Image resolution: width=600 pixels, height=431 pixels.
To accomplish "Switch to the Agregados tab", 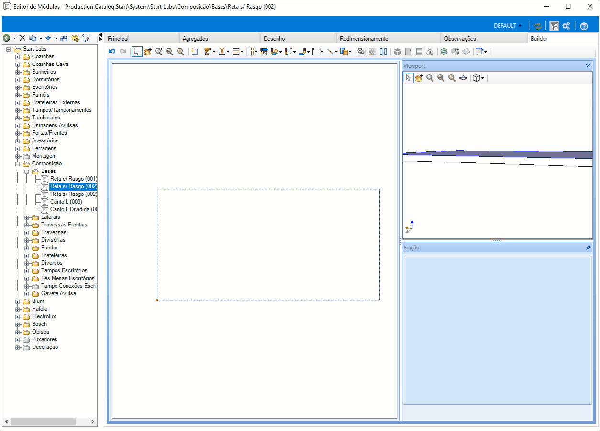I will click(220, 39).
